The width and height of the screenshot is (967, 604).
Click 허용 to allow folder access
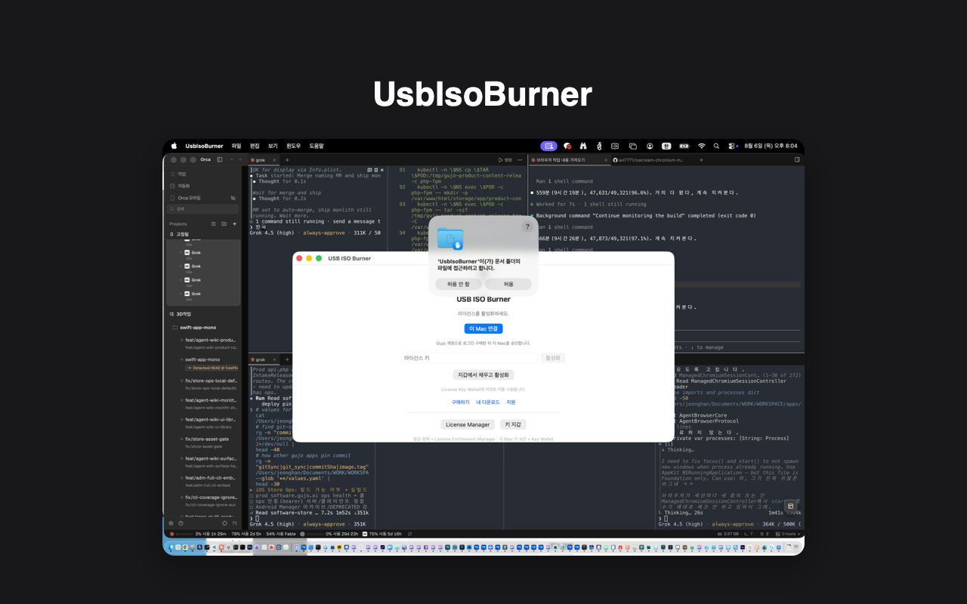tap(508, 284)
